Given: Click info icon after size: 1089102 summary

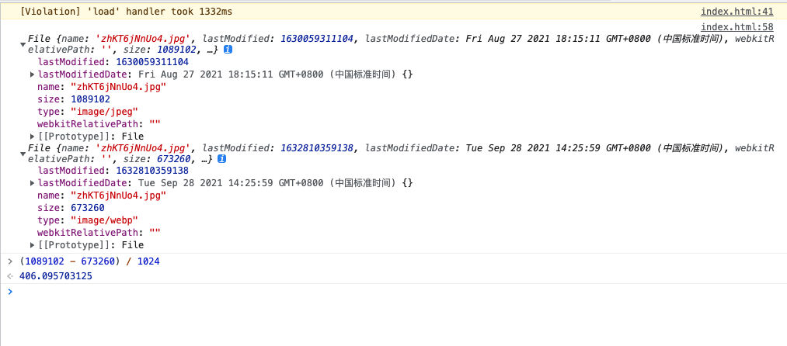Looking at the screenshot, I should click(228, 50).
